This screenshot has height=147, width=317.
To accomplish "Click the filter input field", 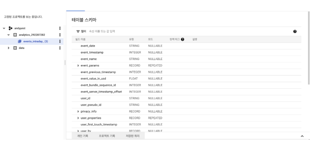I will [190, 31].
